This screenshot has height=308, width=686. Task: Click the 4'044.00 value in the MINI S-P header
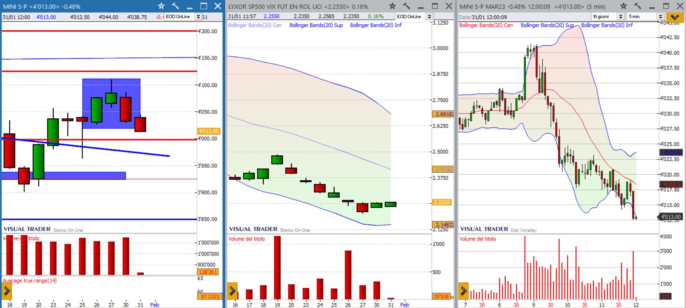(x=108, y=17)
